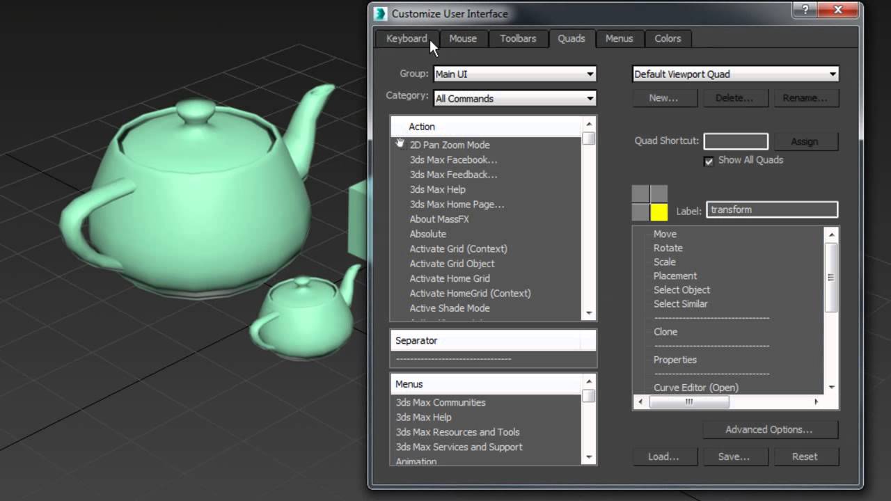Select 3ds Max Feedback... action

coord(453,175)
